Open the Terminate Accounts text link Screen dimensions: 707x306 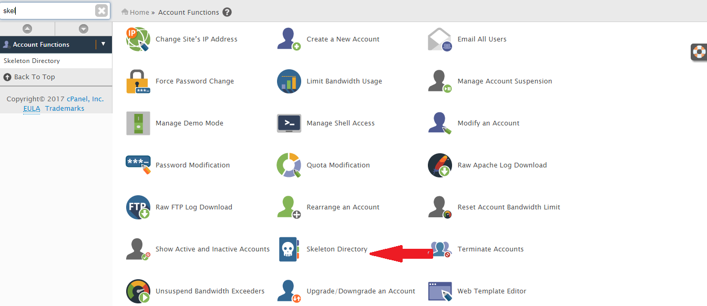point(490,249)
